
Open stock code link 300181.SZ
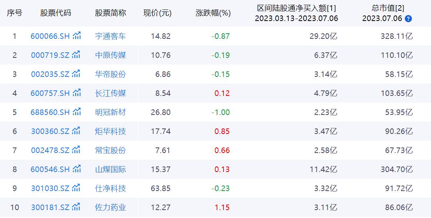coord(50,208)
